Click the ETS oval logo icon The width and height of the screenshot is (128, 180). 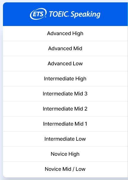click(x=38, y=14)
